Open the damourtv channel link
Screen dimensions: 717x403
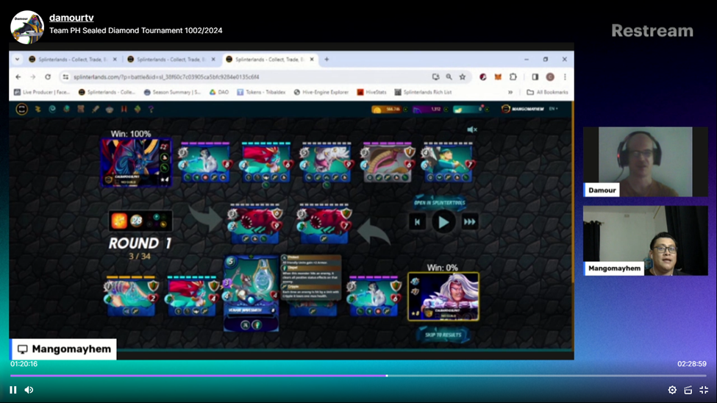click(x=71, y=18)
